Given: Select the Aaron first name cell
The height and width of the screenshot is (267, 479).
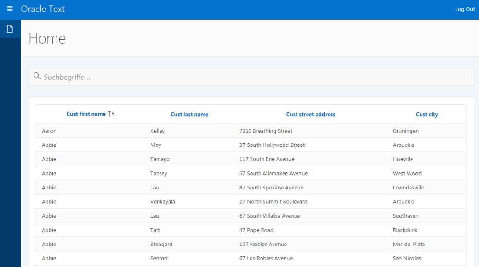Looking at the screenshot, I should click(49, 131).
